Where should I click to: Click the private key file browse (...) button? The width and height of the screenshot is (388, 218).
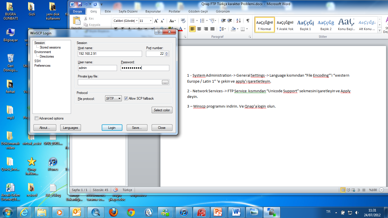click(165, 82)
